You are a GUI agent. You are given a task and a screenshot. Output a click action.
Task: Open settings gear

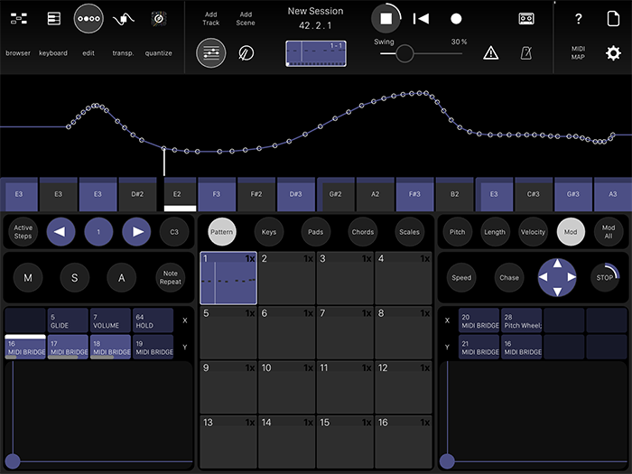pos(613,53)
